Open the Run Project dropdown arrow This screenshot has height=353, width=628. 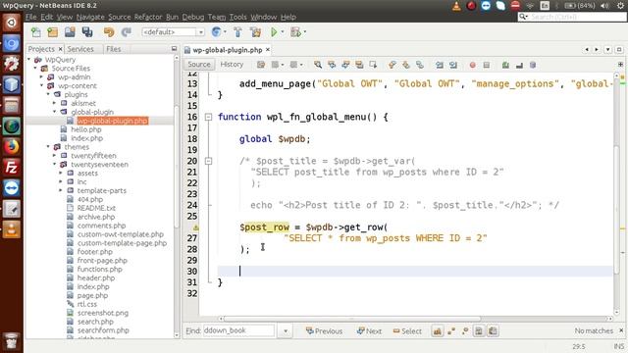click(x=283, y=32)
